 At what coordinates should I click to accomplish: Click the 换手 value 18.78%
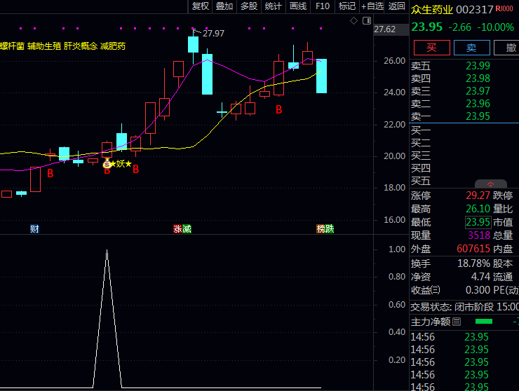click(473, 263)
